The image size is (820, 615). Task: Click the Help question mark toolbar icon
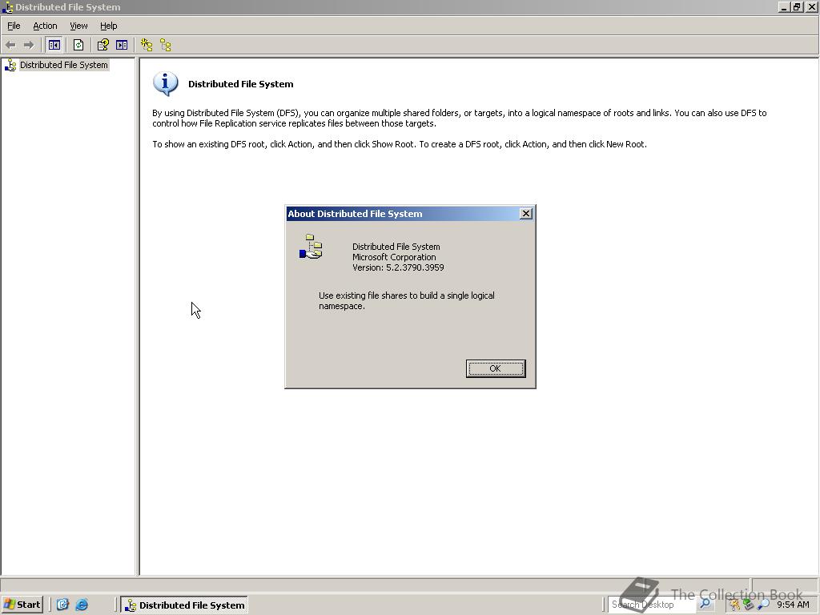(x=102, y=46)
